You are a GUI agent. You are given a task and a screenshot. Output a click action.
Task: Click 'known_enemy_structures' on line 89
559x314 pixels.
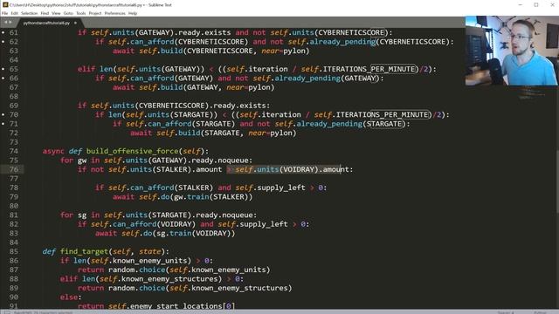coord(239,288)
